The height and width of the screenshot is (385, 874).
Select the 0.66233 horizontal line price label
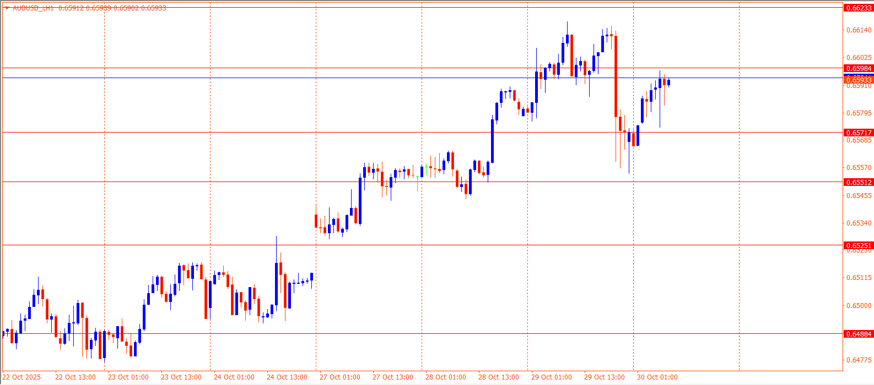(x=859, y=8)
